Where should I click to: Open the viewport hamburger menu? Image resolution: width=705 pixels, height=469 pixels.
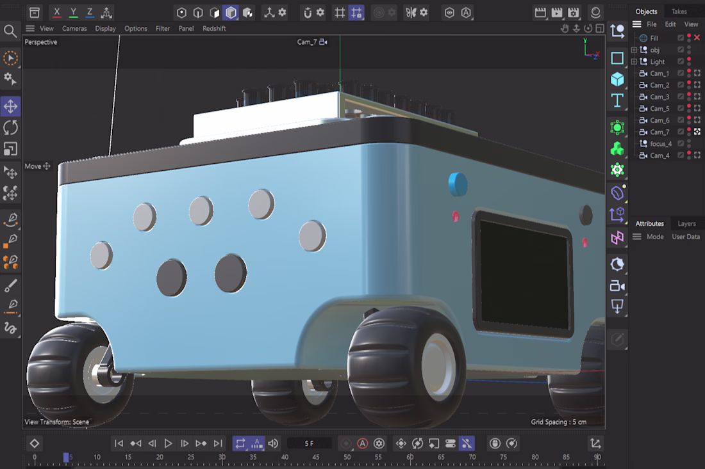click(30, 28)
